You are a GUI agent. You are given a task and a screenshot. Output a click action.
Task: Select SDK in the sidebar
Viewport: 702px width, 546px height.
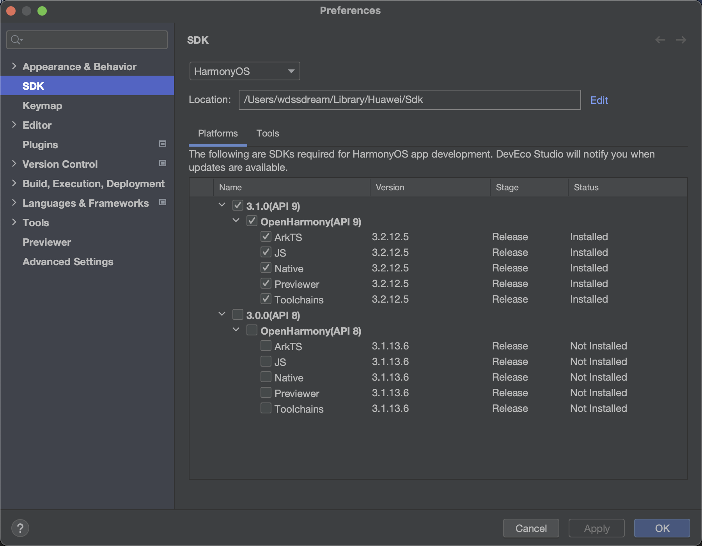point(87,86)
